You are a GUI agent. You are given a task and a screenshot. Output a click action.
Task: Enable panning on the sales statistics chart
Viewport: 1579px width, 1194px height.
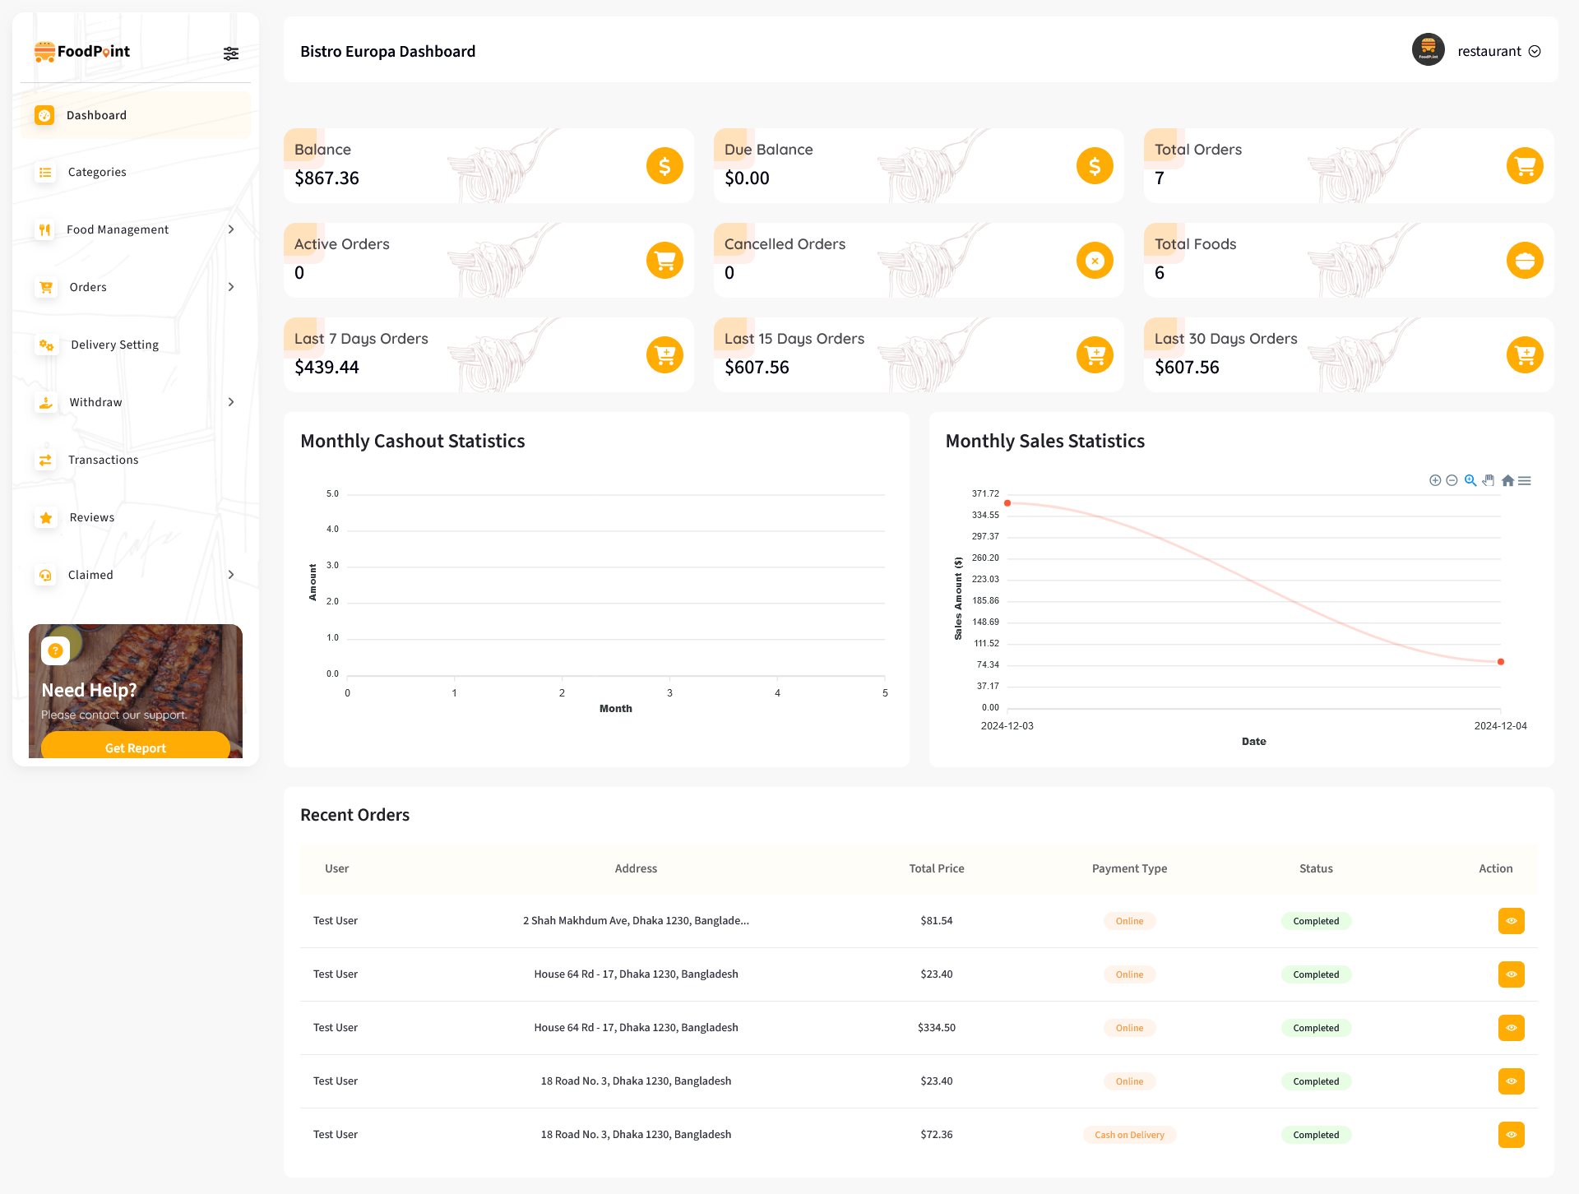tap(1489, 480)
